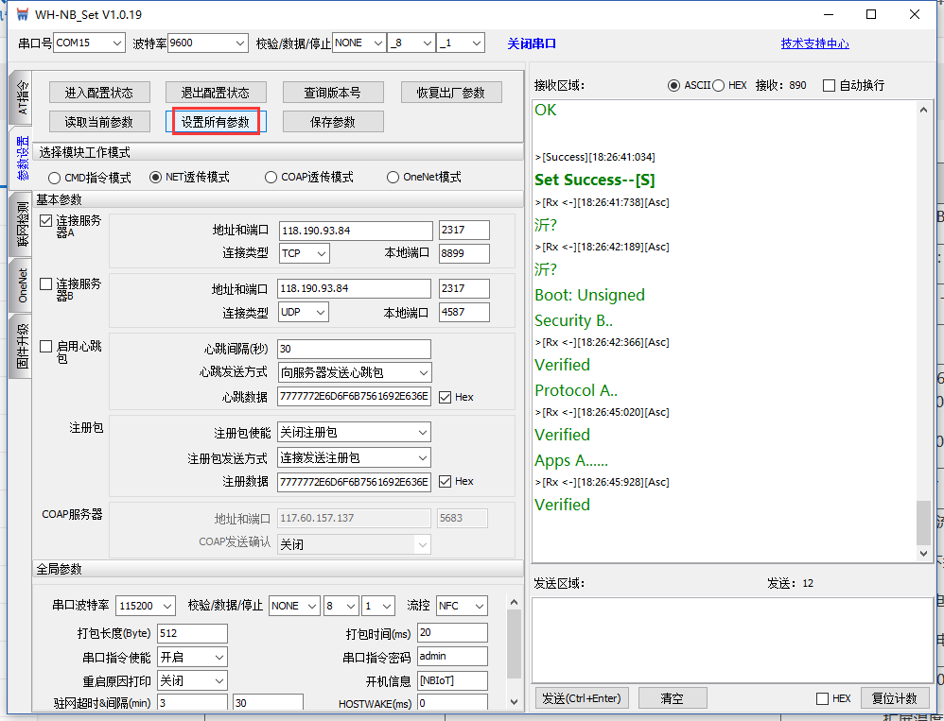
Task: Open the top data bits _8 dropdown
Action: pyautogui.click(x=411, y=43)
